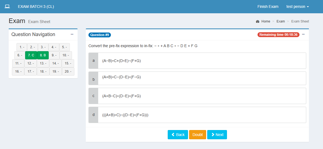
Task: Collapse the Question Navigation panel
Action: (72, 34)
